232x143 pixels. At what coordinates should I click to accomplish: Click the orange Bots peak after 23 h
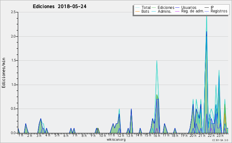point(225,114)
